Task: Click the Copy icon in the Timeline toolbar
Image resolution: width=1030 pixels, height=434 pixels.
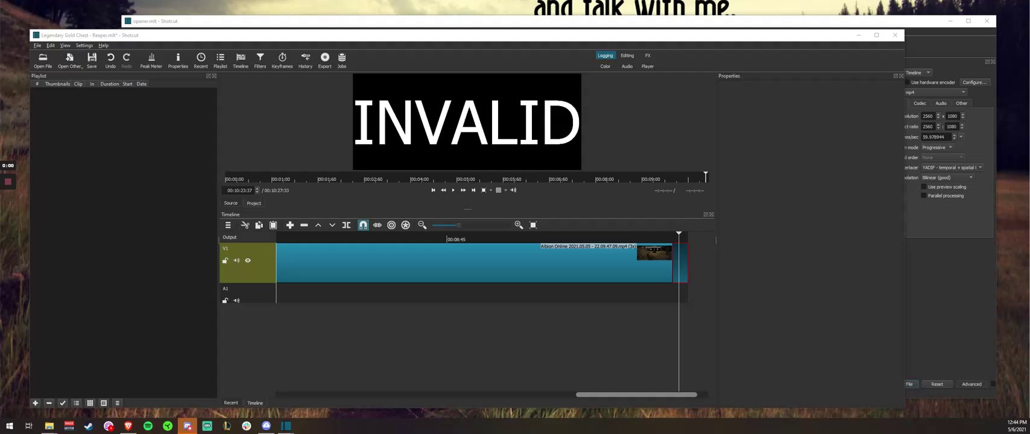Action: [x=259, y=225]
